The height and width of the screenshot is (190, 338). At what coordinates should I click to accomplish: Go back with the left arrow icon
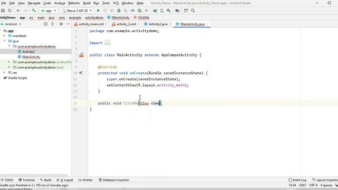point(18,11)
